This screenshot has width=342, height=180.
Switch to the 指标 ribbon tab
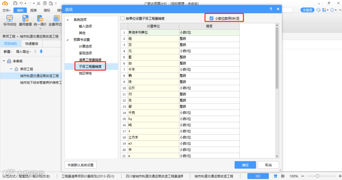(47, 10)
